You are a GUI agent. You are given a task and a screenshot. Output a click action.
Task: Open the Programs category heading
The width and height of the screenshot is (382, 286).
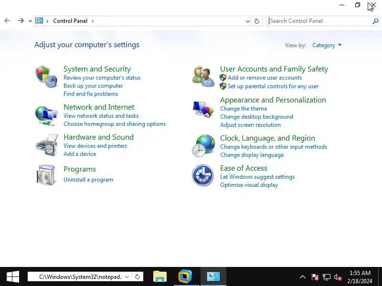(x=80, y=169)
